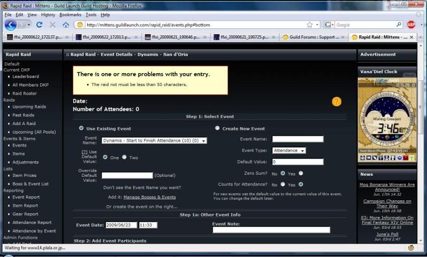This screenshot has width=427, height=257.
Task: Close the Rapid Raid : Mittens tab
Action: pyautogui.click(x=412, y=37)
